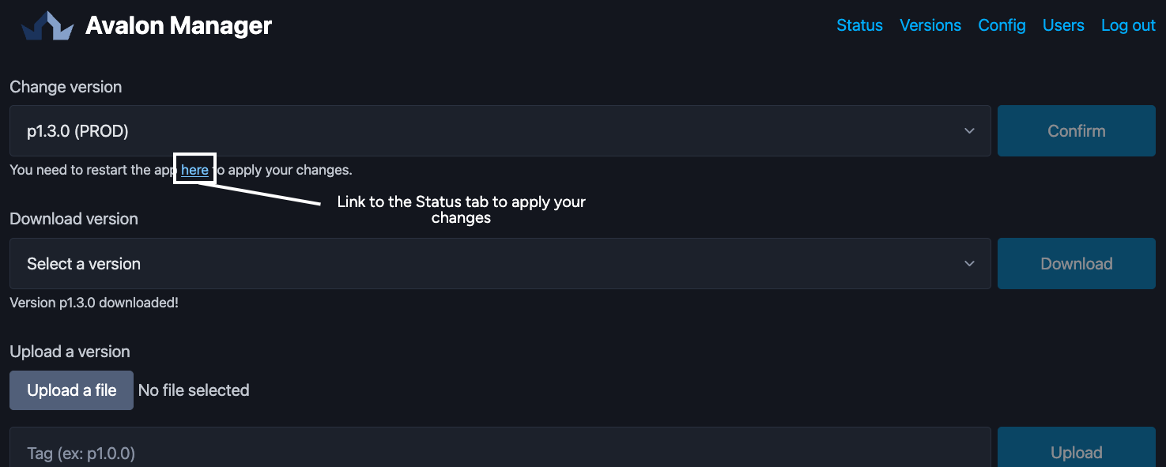Click the "Version p1.3.0 downloaded!" message
Screen dimensions: 1166x467
pos(94,303)
